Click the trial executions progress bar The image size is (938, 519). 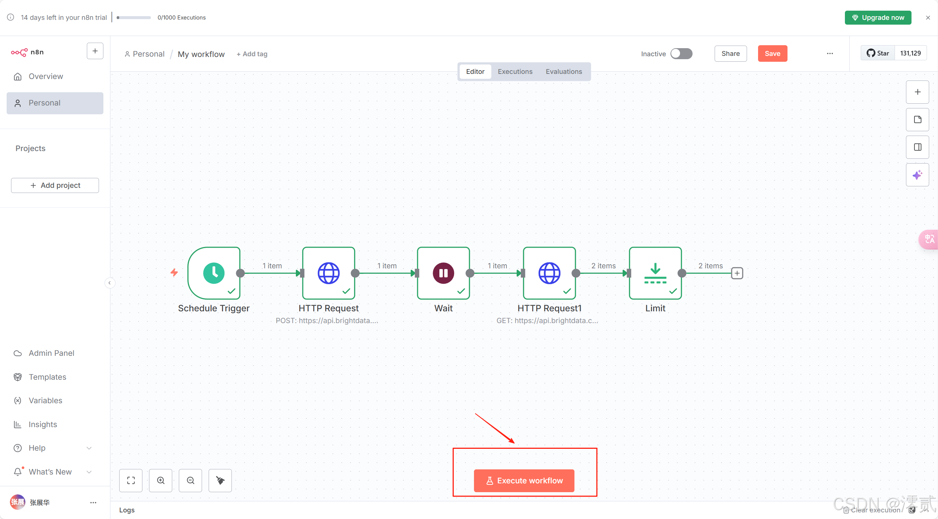(x=134, y=18)
